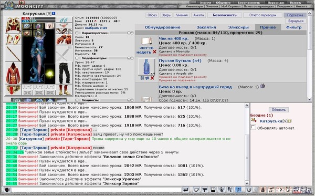The height and width of the screenshot is (196, 315).
Task: Open the Заклятия tab
Action: [206, 27]
